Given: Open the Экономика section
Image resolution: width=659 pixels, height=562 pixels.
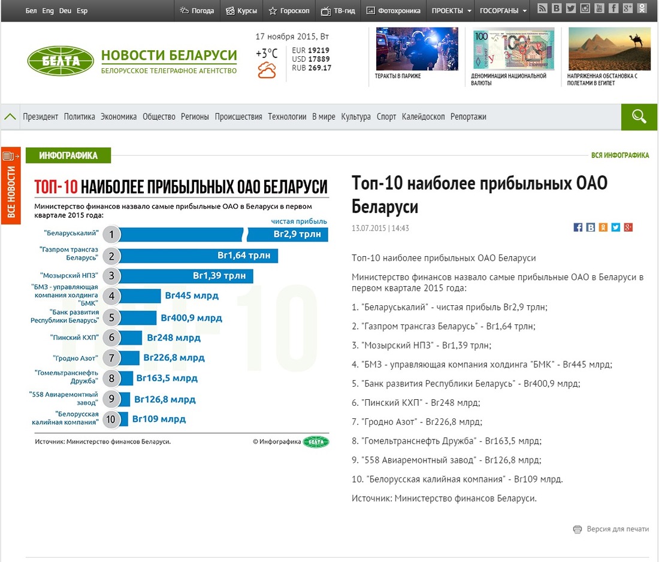Looking at the screenshot, I should pos(119,117).
